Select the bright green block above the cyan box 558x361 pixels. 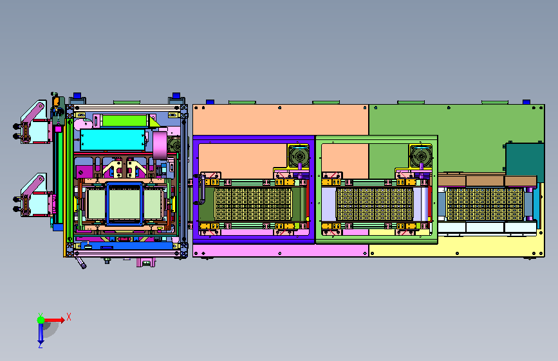[124, 121]
